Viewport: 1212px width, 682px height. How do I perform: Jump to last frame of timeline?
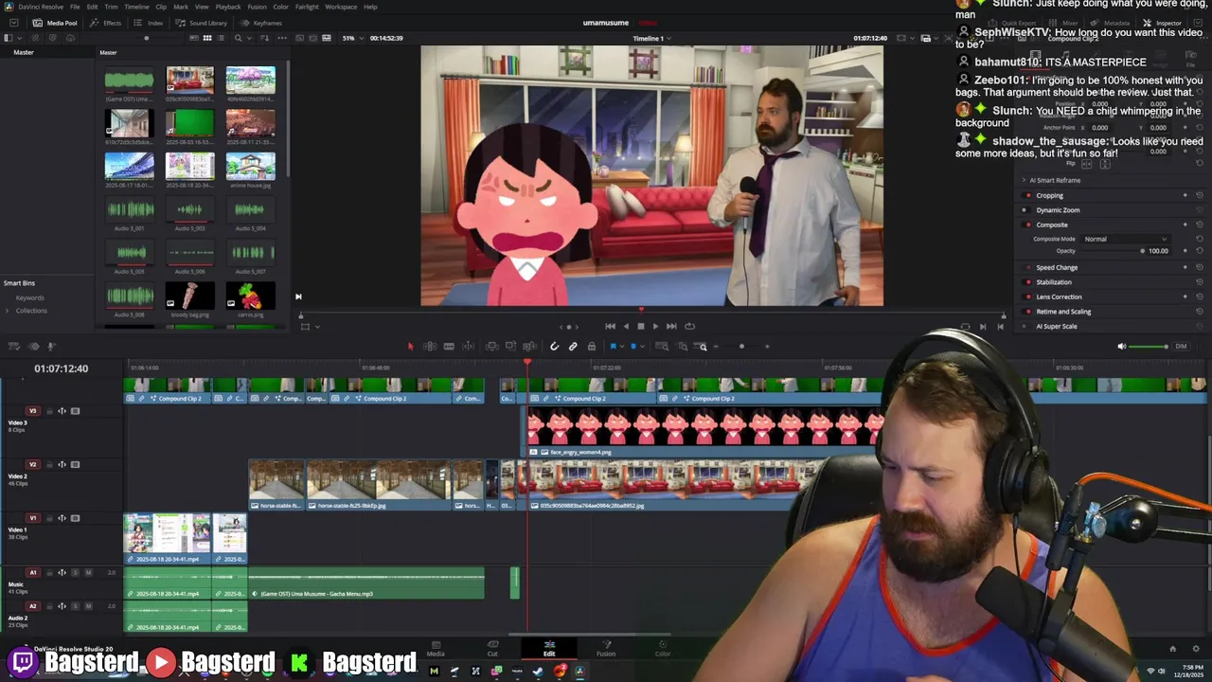[671, 326]
